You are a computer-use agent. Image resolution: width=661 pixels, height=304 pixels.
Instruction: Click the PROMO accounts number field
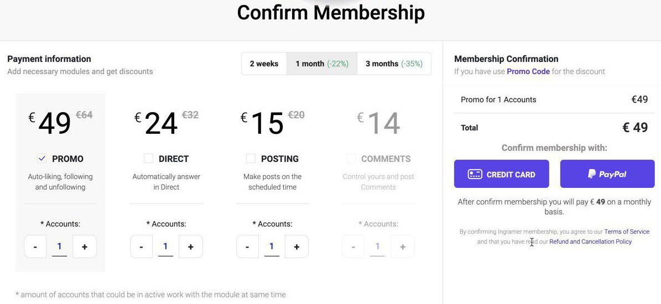coord(59,247)
